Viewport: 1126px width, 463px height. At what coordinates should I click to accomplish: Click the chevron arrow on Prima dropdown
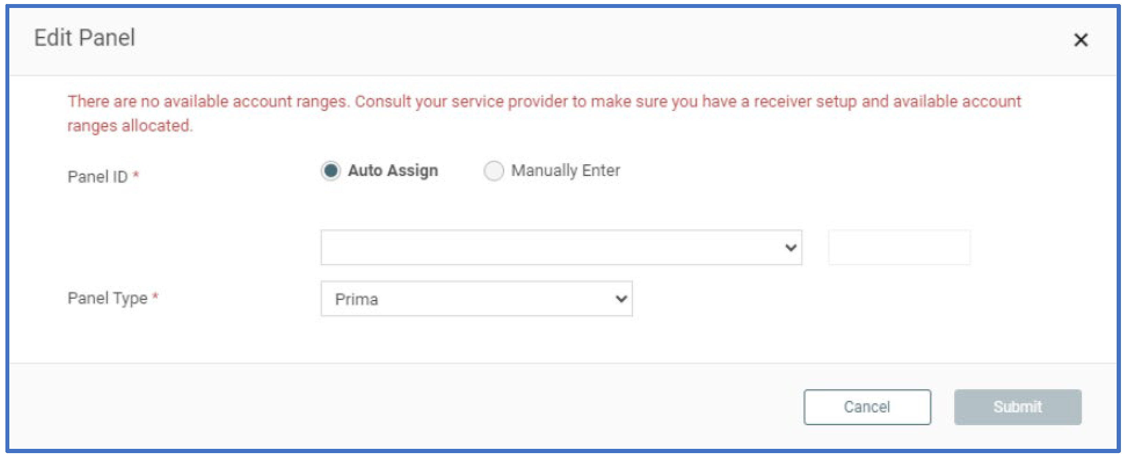(x=621, y=299)
